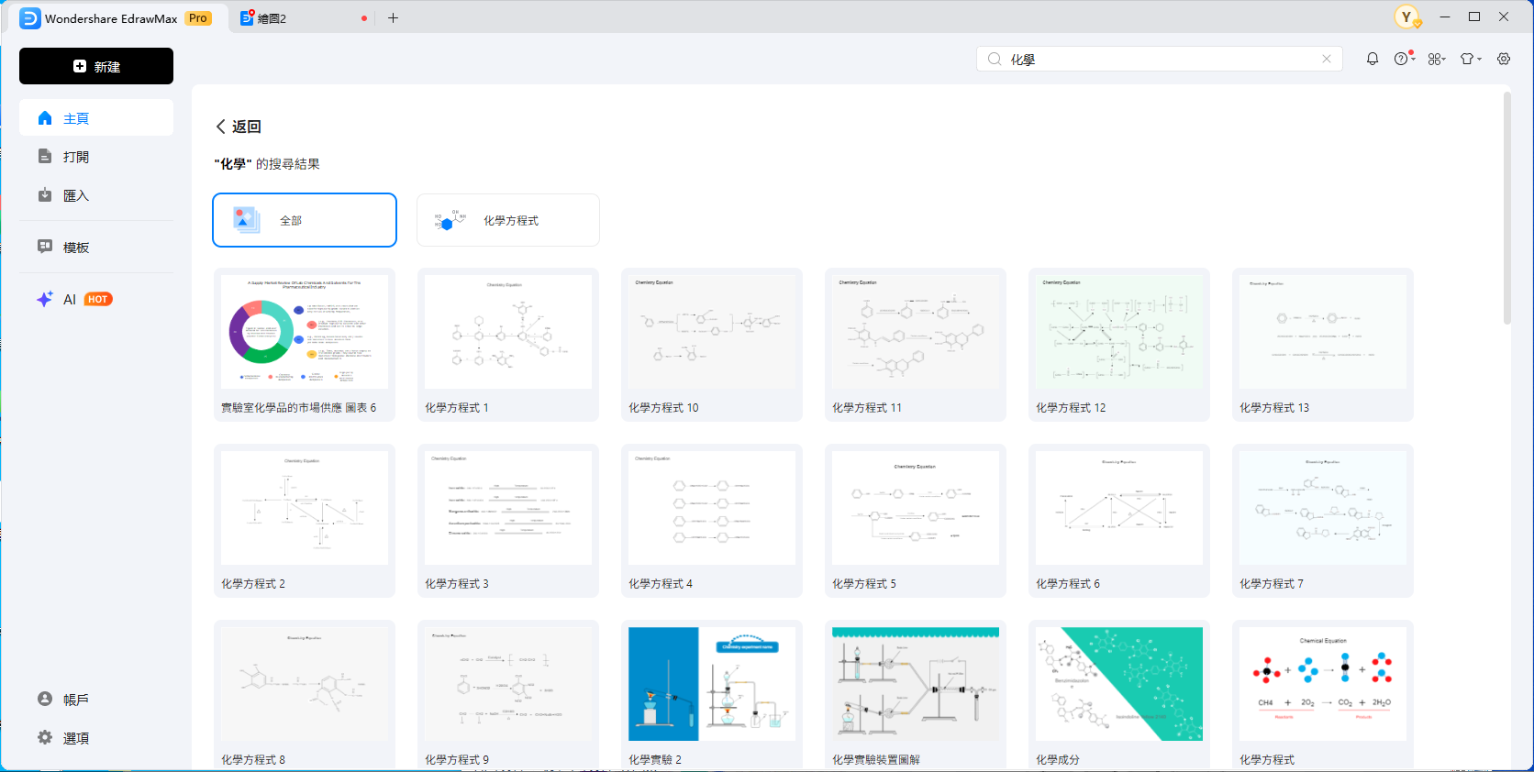Filter by 化學方程式 category
The image size is (1534, 772).
pos(508,220)
